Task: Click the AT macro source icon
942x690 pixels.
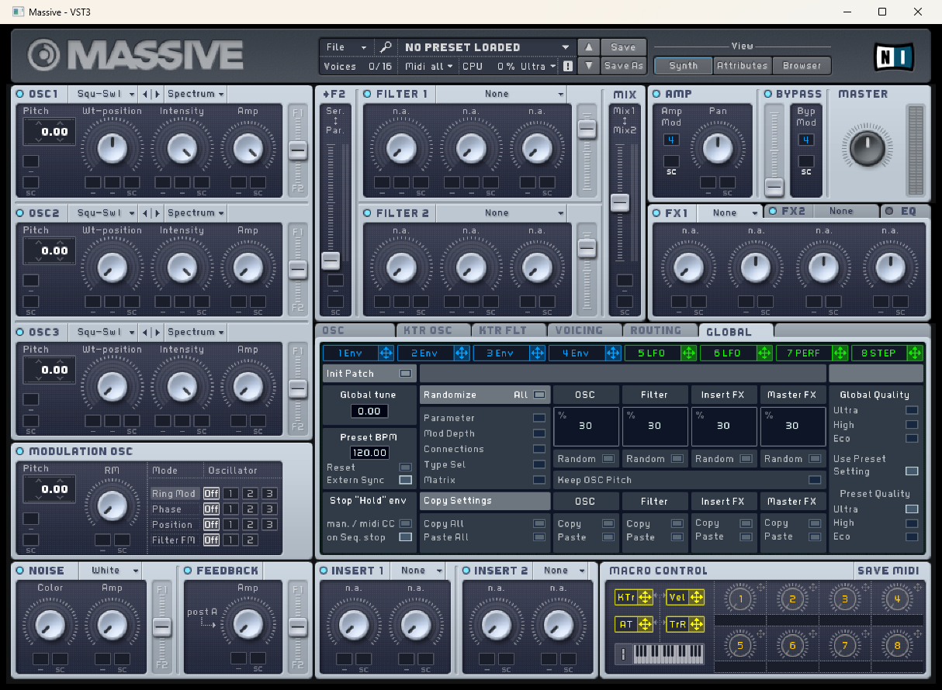Action: pyautogui.click(x=633, y=624)
